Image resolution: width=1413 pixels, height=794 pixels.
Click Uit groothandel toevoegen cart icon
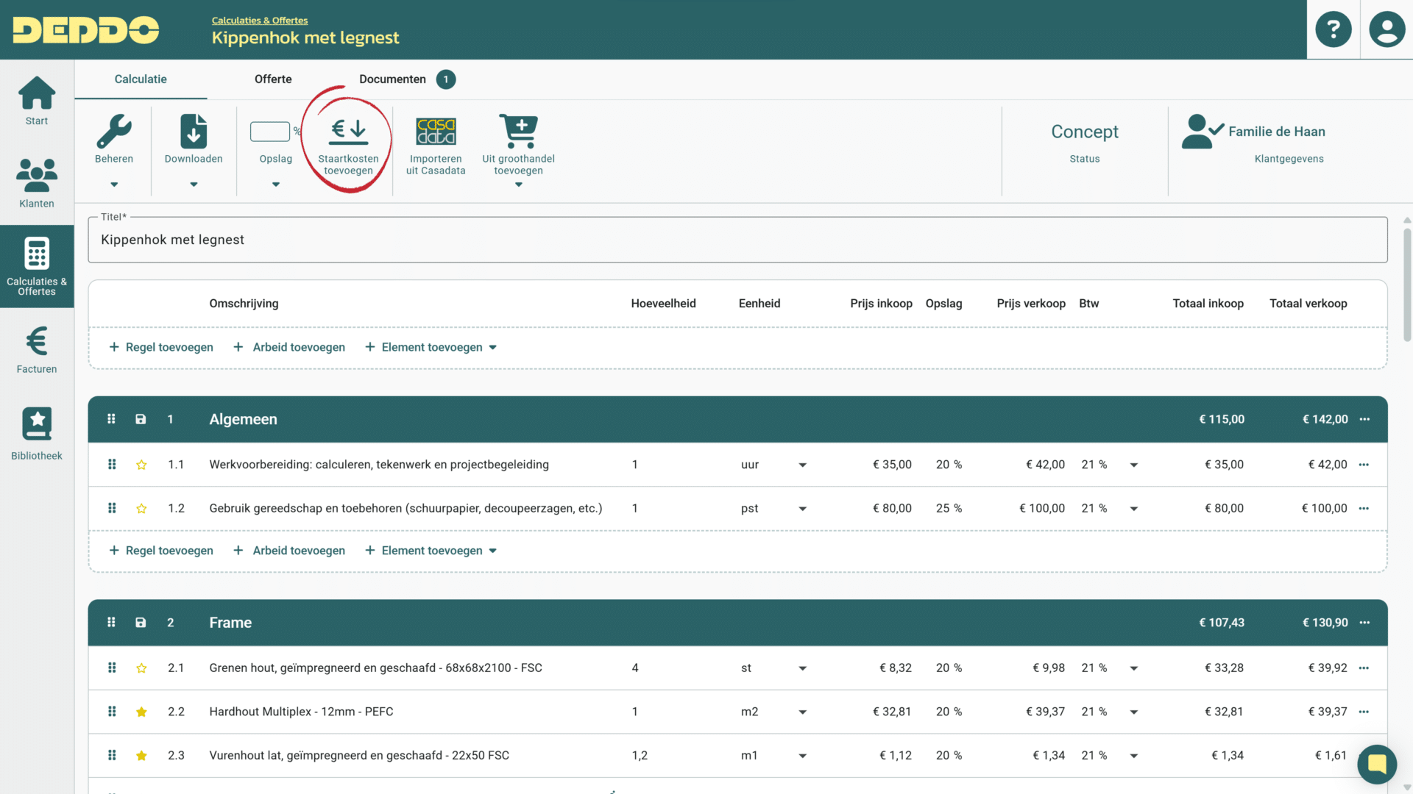pos(519,131)
